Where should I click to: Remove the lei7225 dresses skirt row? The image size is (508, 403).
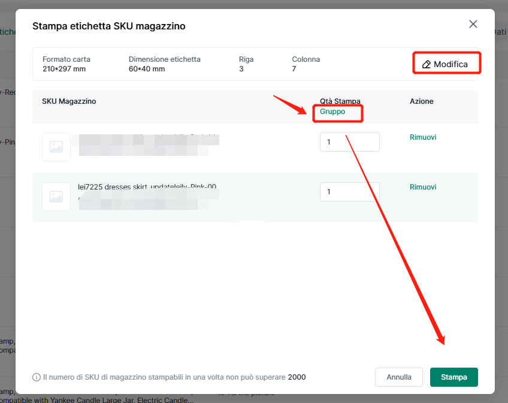point(423,187)
